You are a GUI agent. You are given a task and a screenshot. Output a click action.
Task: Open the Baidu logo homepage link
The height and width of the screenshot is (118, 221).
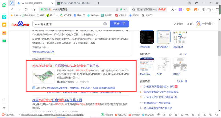coord(20,24)
